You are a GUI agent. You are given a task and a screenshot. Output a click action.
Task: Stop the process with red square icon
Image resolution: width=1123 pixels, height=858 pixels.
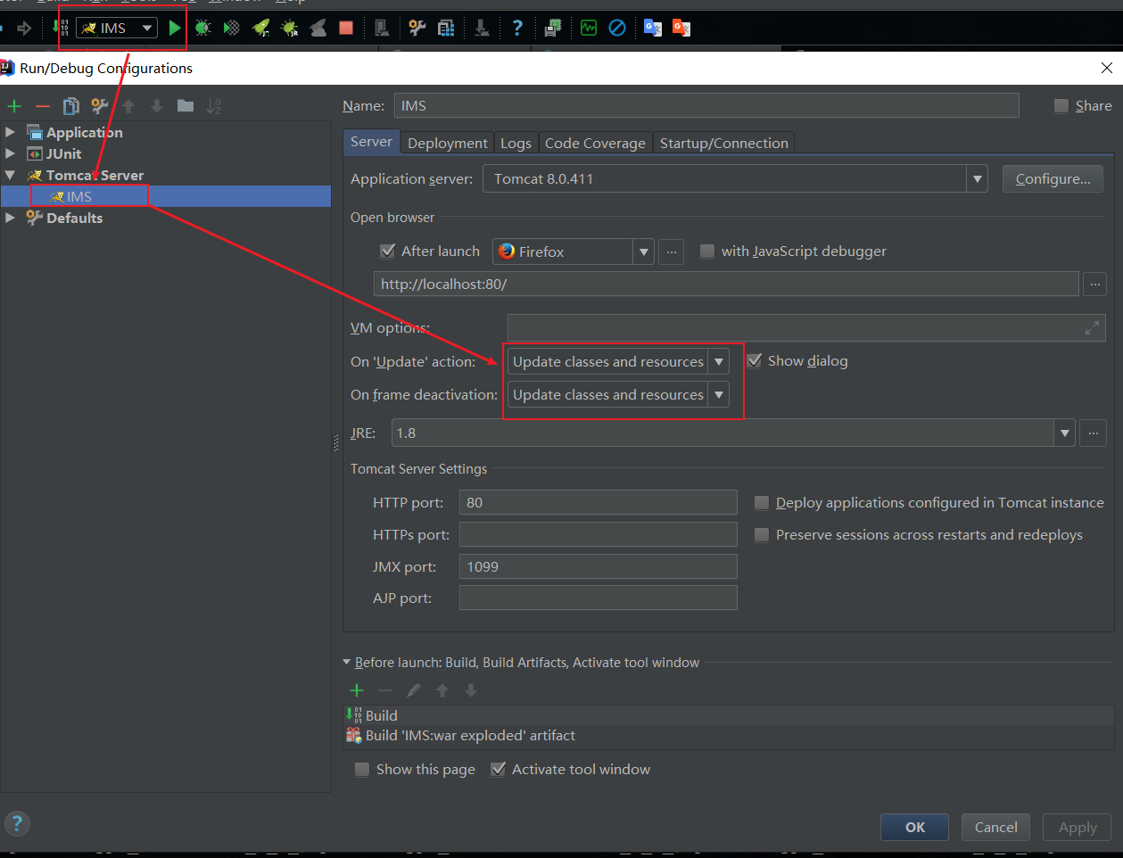346,29
